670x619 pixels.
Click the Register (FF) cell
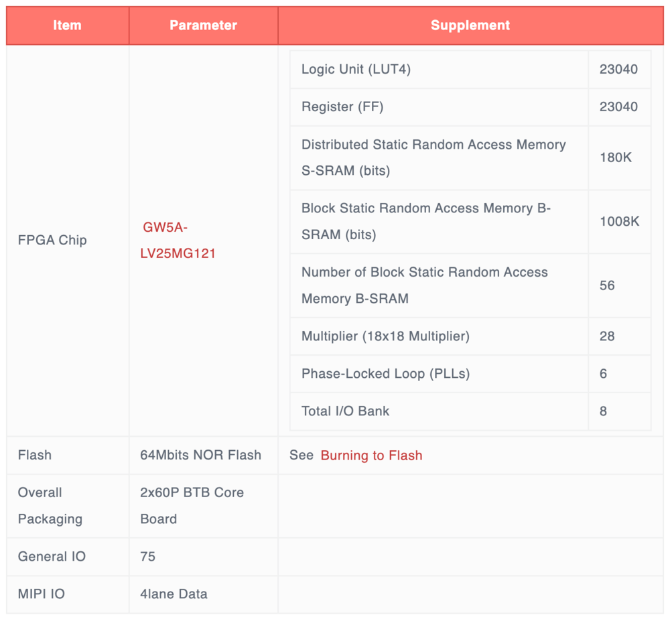[342, 107]
